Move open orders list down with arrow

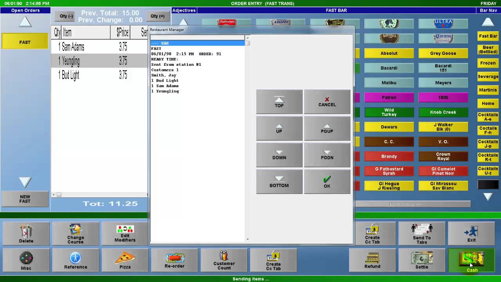25,182
